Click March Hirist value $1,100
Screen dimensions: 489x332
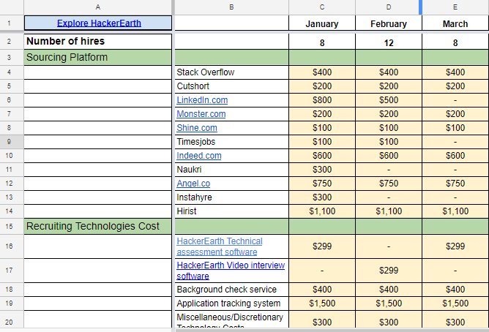pos(455,211)
